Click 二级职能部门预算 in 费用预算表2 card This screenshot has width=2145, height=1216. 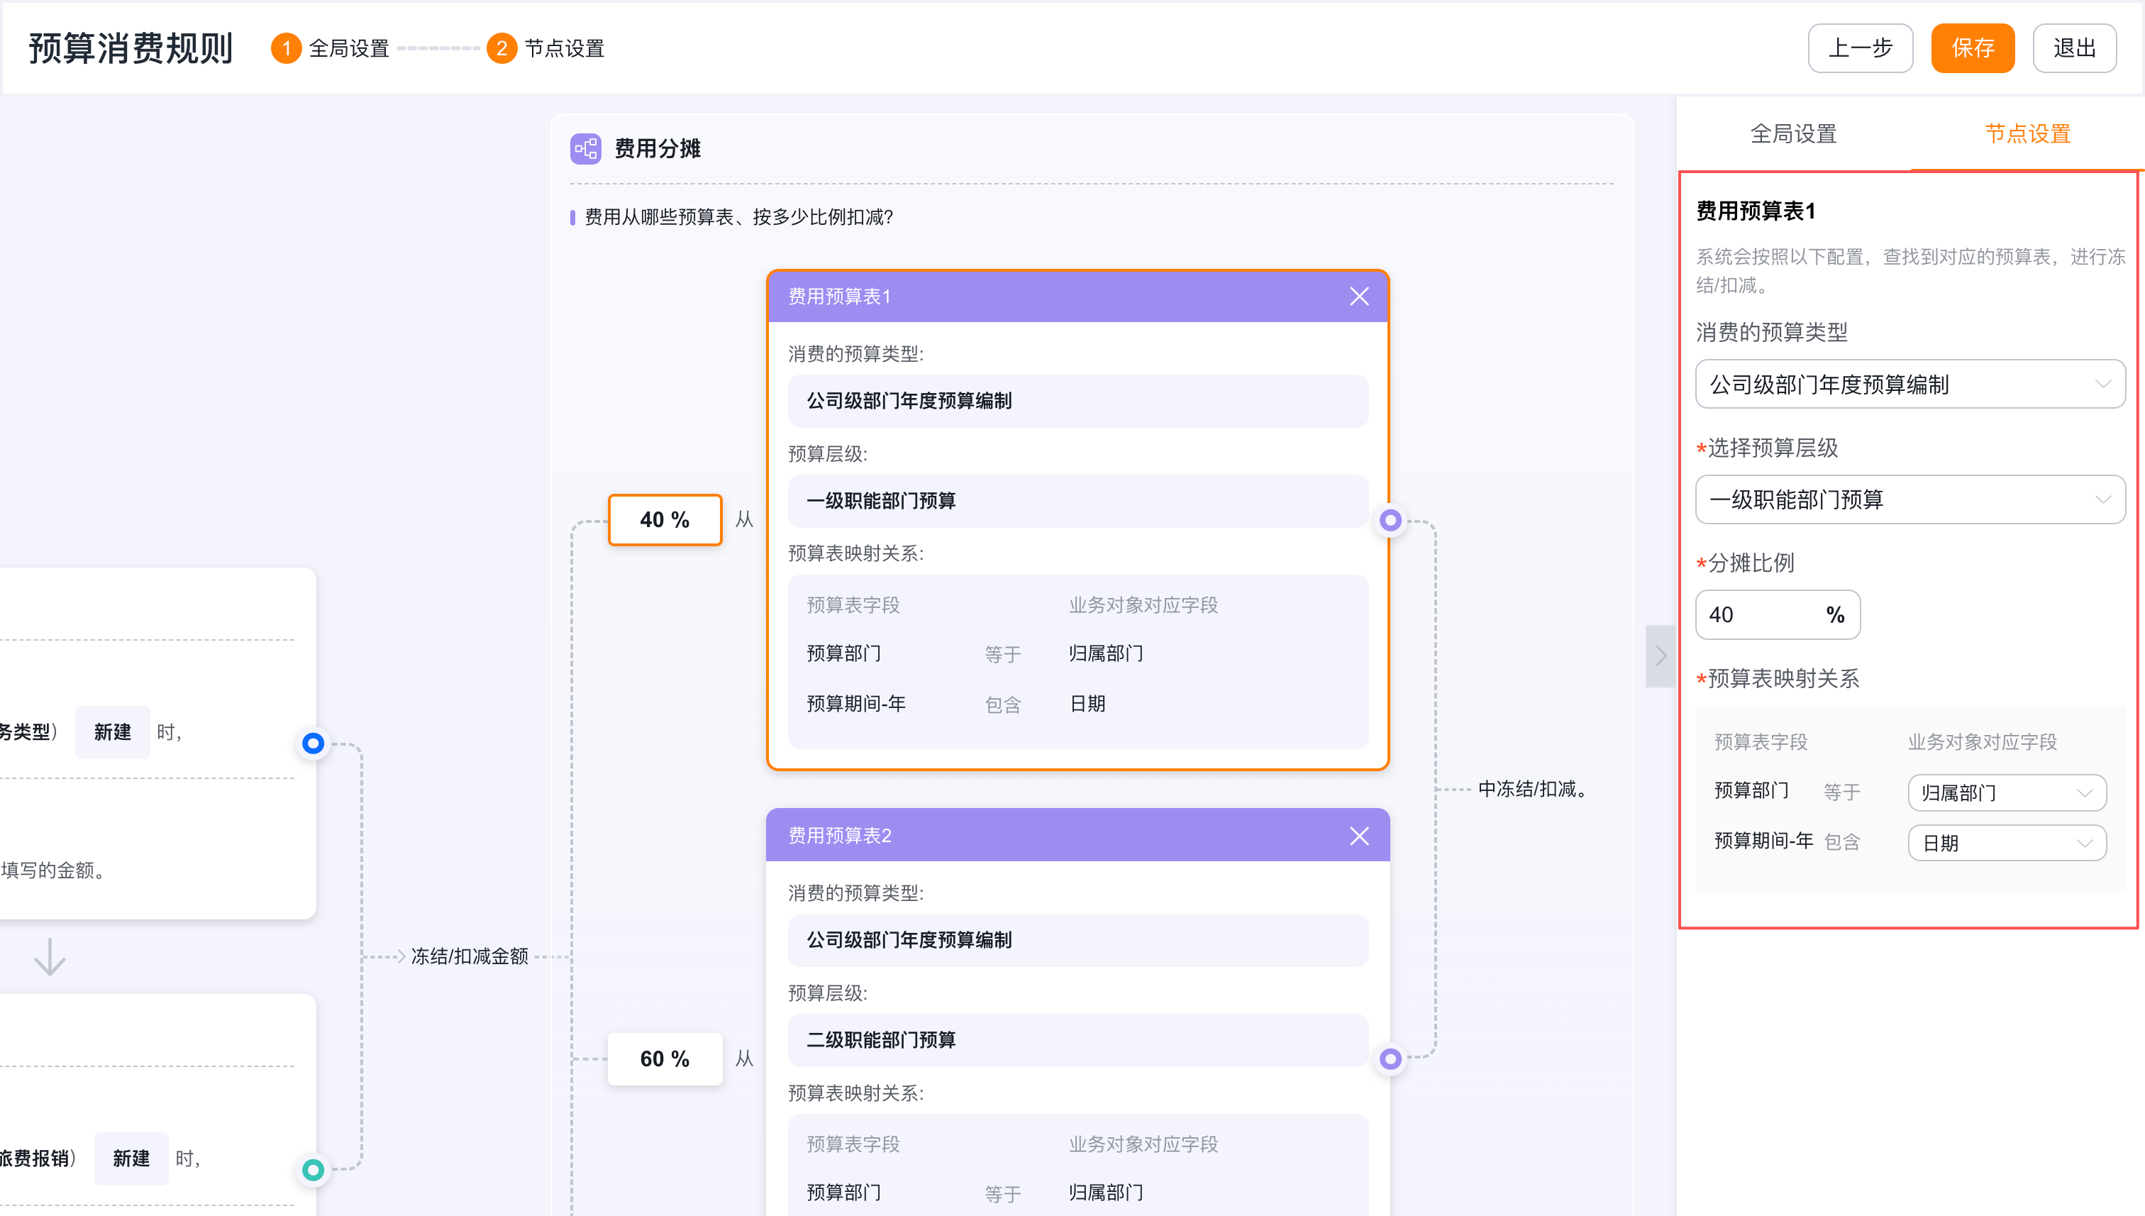(1077, 1040)
